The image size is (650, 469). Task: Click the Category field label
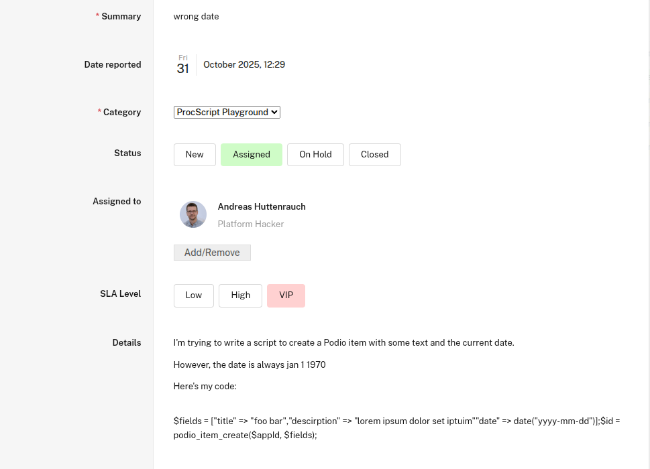(121, 113)
